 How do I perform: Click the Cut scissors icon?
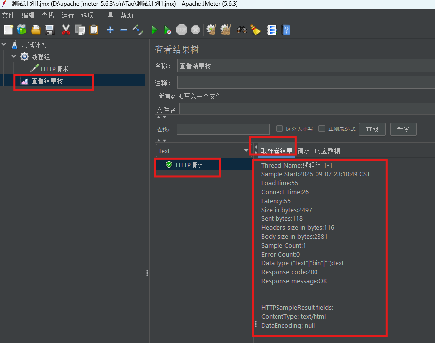(66, 30)
